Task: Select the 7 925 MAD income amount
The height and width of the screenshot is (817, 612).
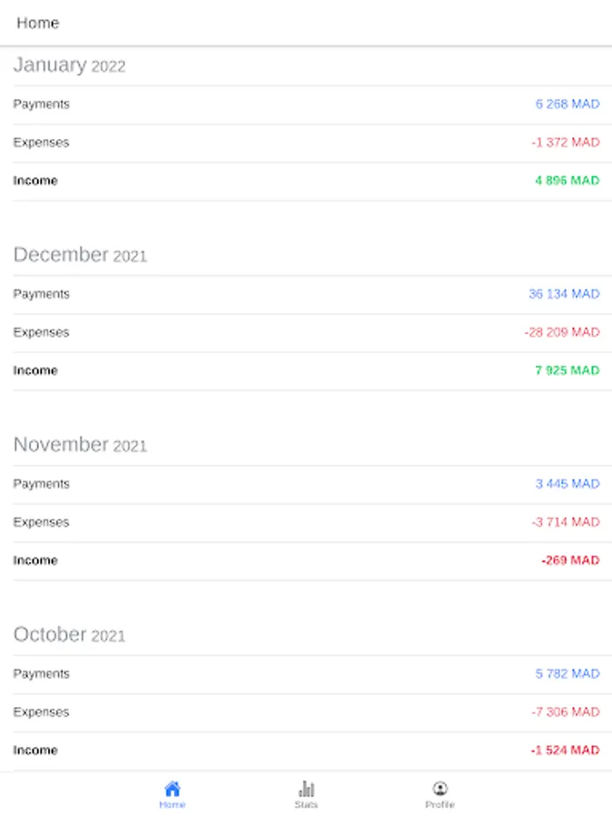Action: tap(567, 370)
